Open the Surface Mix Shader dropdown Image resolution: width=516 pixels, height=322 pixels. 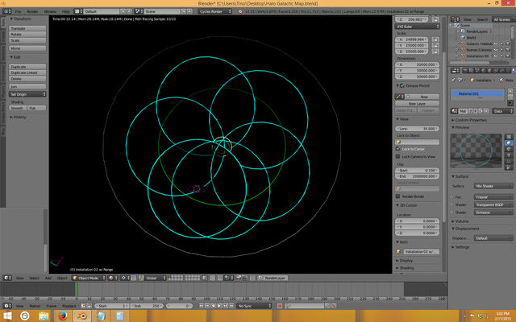(x=493, y=186)
